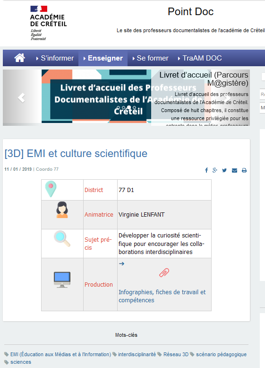Select the interdisciplinarité keyword tag
265x368 pixels.
tap(137, 354)
